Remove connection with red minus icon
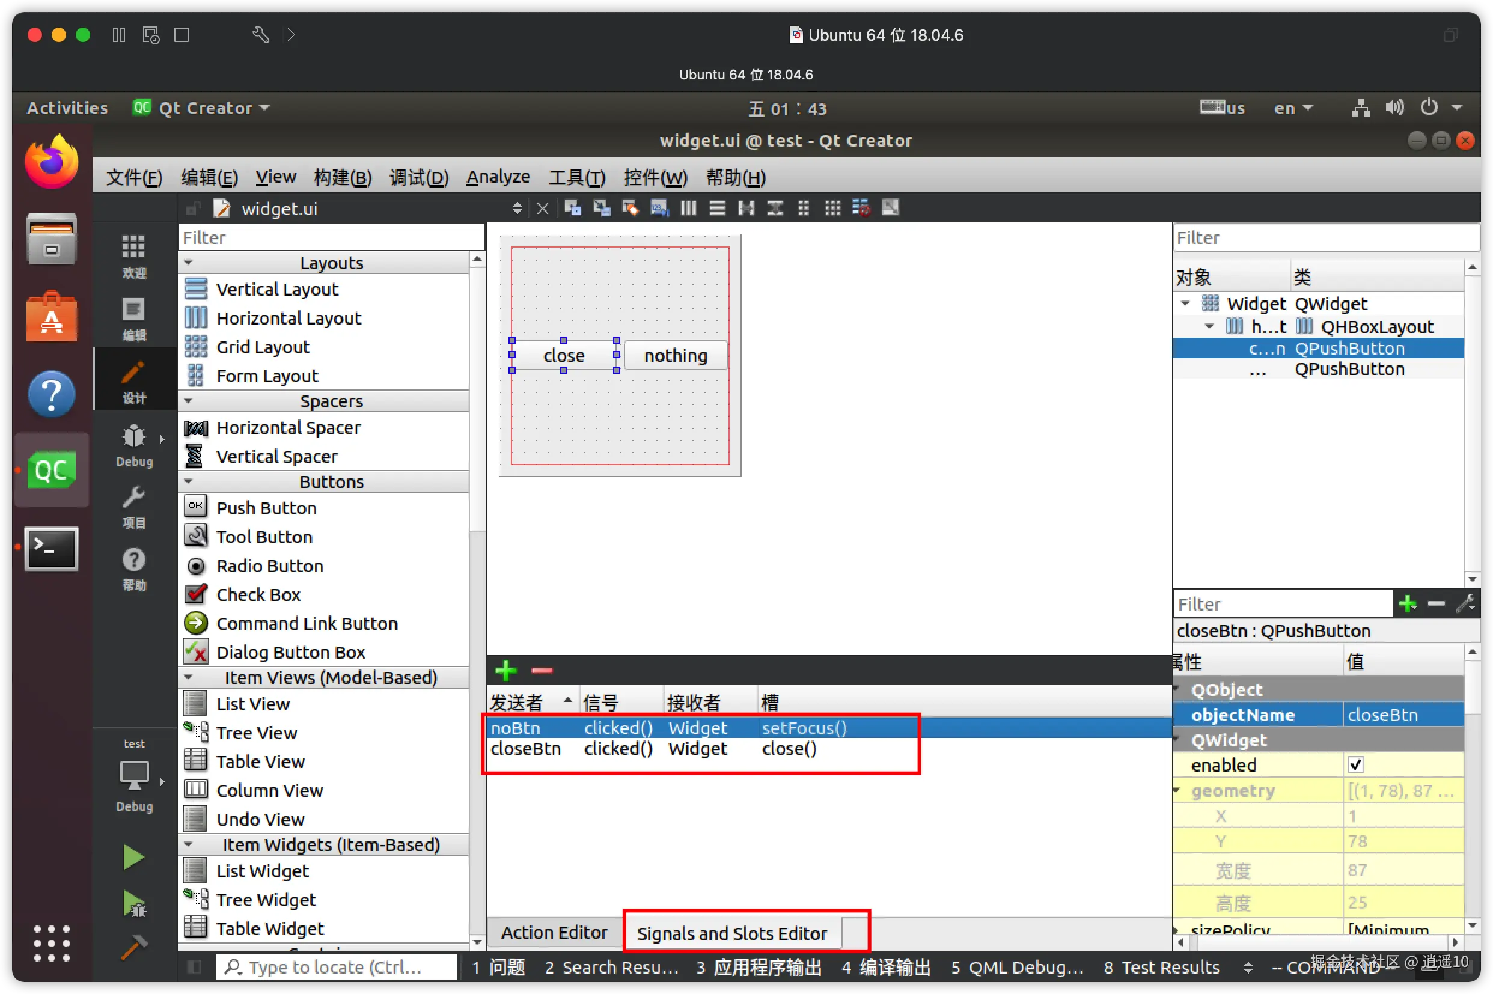 click(542, 671)
